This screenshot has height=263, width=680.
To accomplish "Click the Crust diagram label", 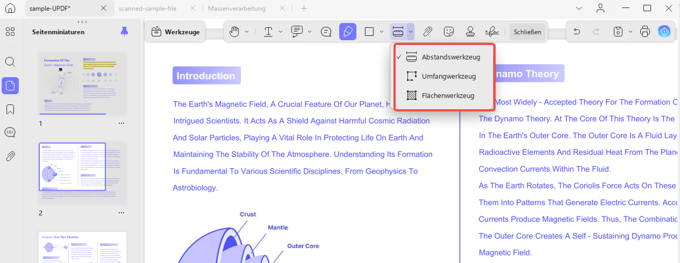I will [x=248, y=214].
